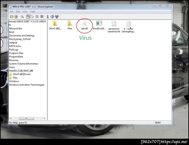Select Windows Activation Technologies in tree
This screenshot has height=145, width=189.
[27, 85]
